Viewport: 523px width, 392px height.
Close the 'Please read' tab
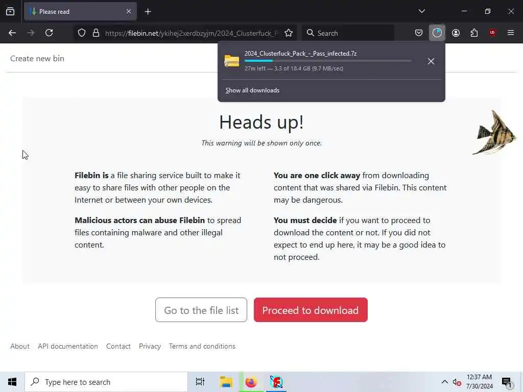coord(129,12)
